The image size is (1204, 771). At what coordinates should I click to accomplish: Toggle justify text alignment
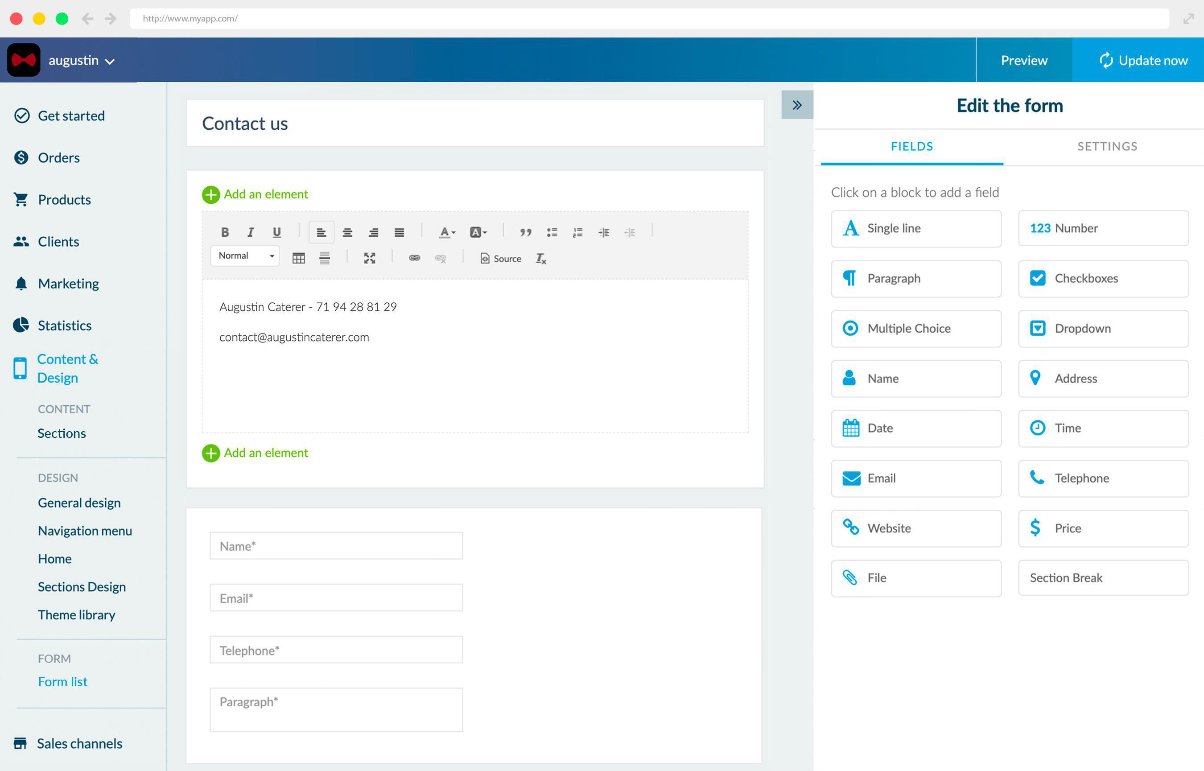point(399,232)
